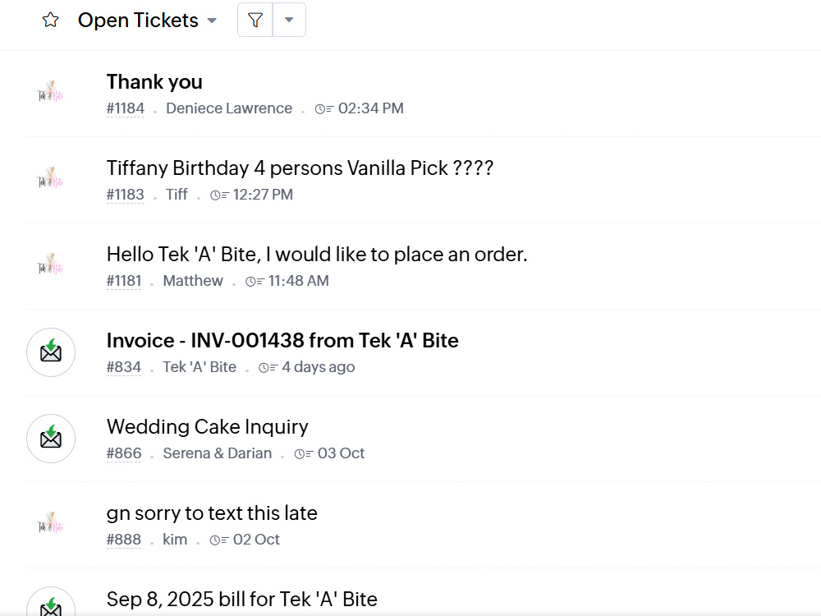Open the Wedding Cake Inquiry ticket
This screenshot has height=616, width=821.
(208, 427)
